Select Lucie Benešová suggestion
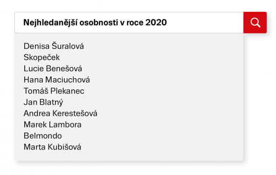 [53, 68]
